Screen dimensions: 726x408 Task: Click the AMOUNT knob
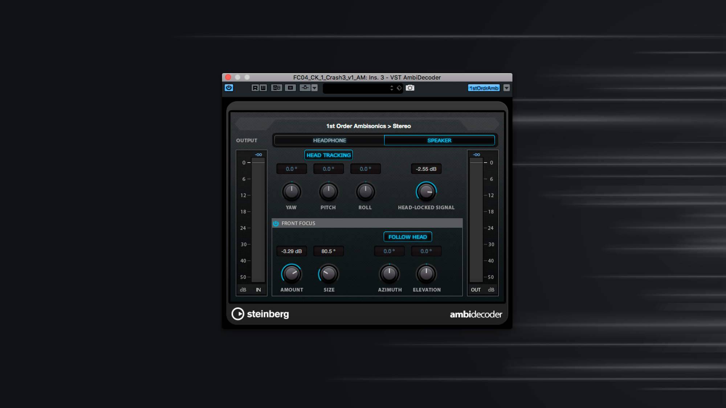click(x=291, y=274)
